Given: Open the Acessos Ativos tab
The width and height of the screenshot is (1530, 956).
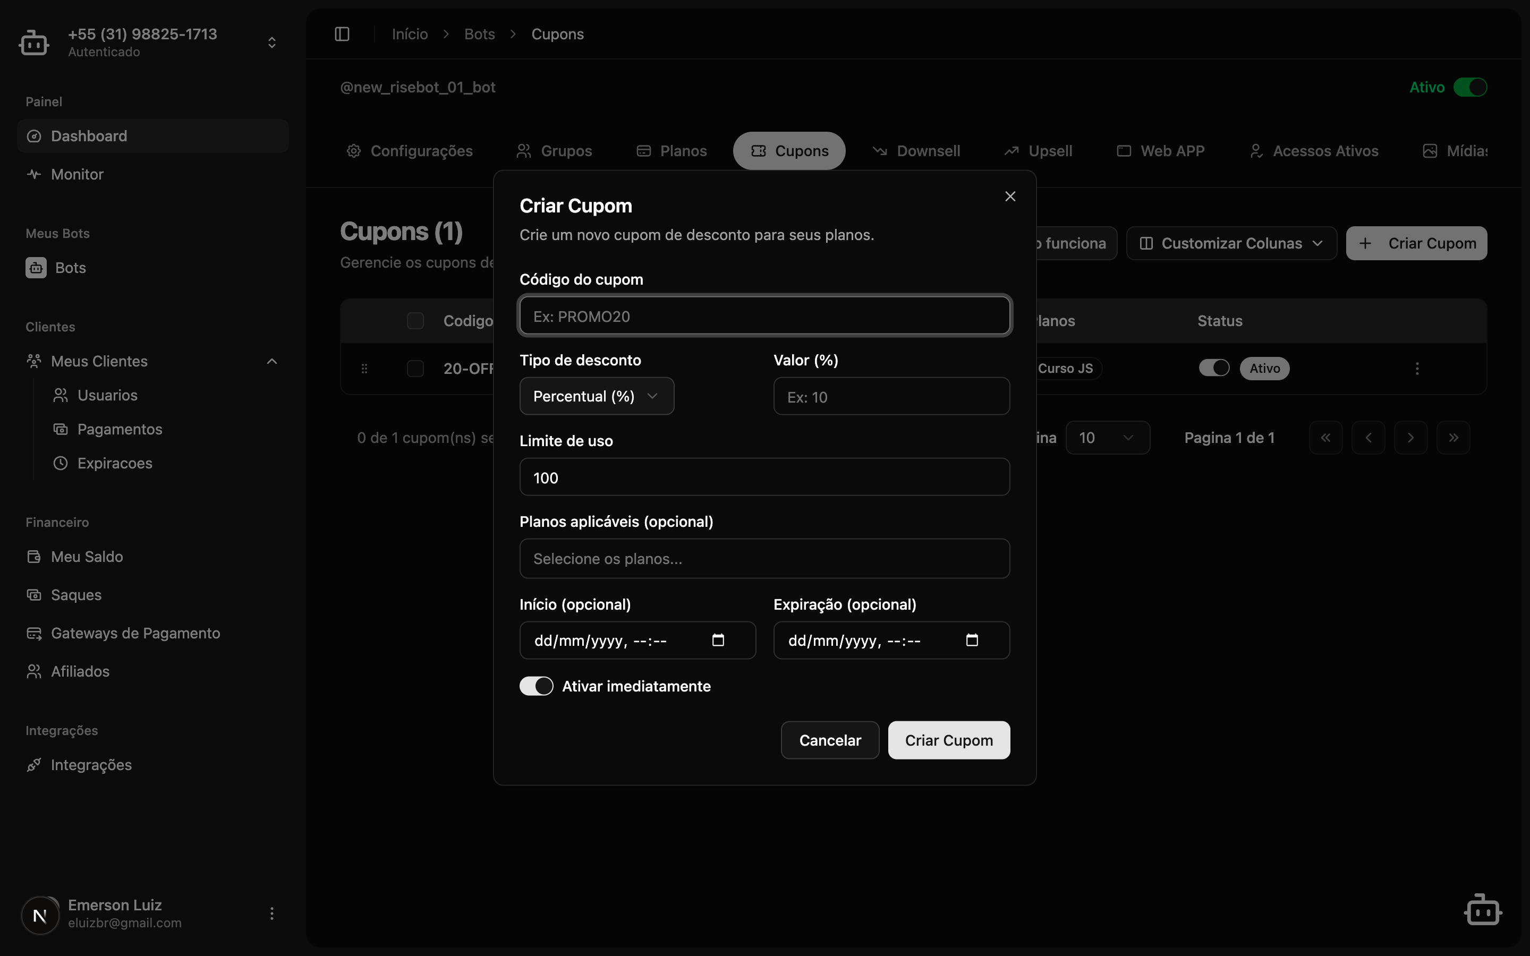Looking at the screenshot, I should click(x=1314, y=151).
